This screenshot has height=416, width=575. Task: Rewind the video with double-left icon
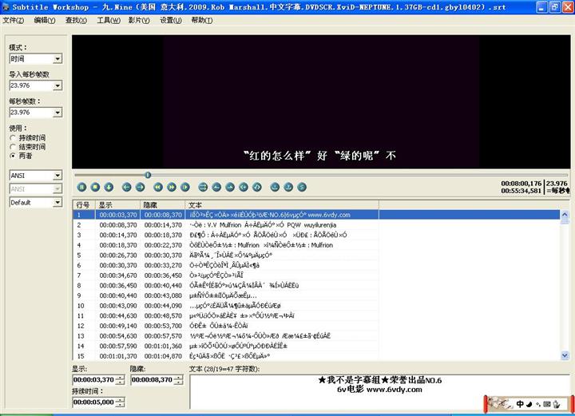pyautogui.click(x=158, y=188)
